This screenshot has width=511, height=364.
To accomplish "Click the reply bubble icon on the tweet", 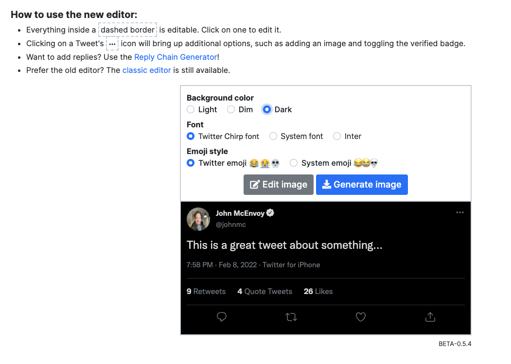I will click(222, 317).
